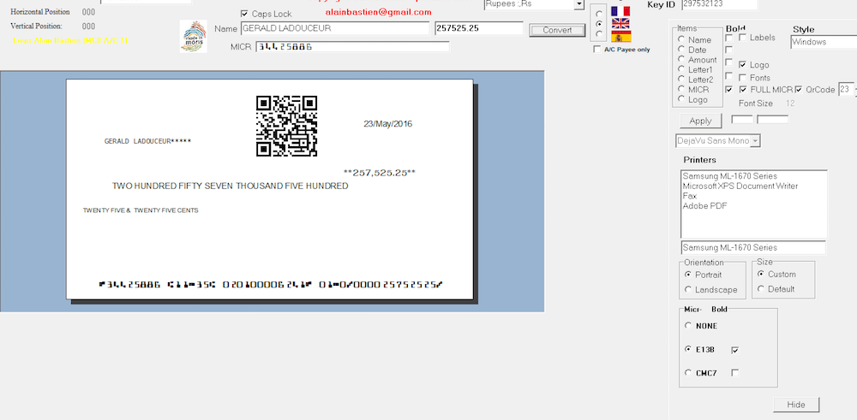Select the Letter1 item radio button
The height and width of the screenshot is (420, 857).
pyautogui.click(x=681, y=69)
